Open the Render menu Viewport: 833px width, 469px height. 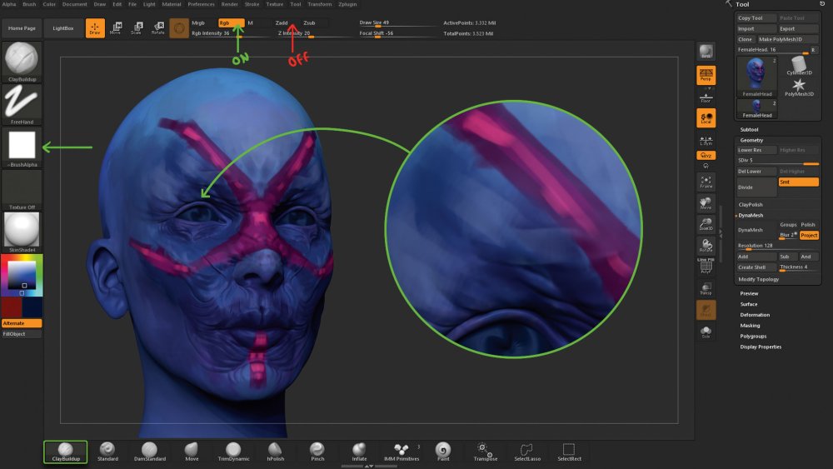pos(230,4)
